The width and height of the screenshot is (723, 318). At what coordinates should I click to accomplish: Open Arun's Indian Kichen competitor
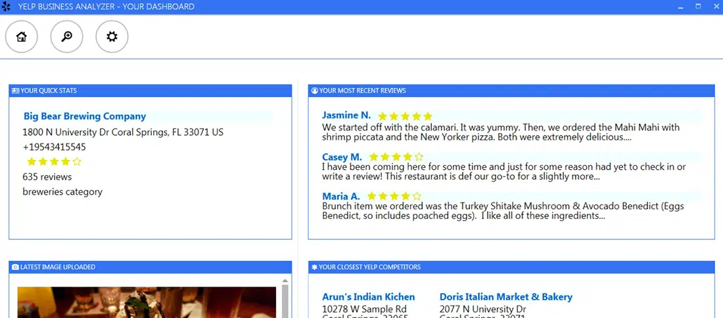point(368,297)
